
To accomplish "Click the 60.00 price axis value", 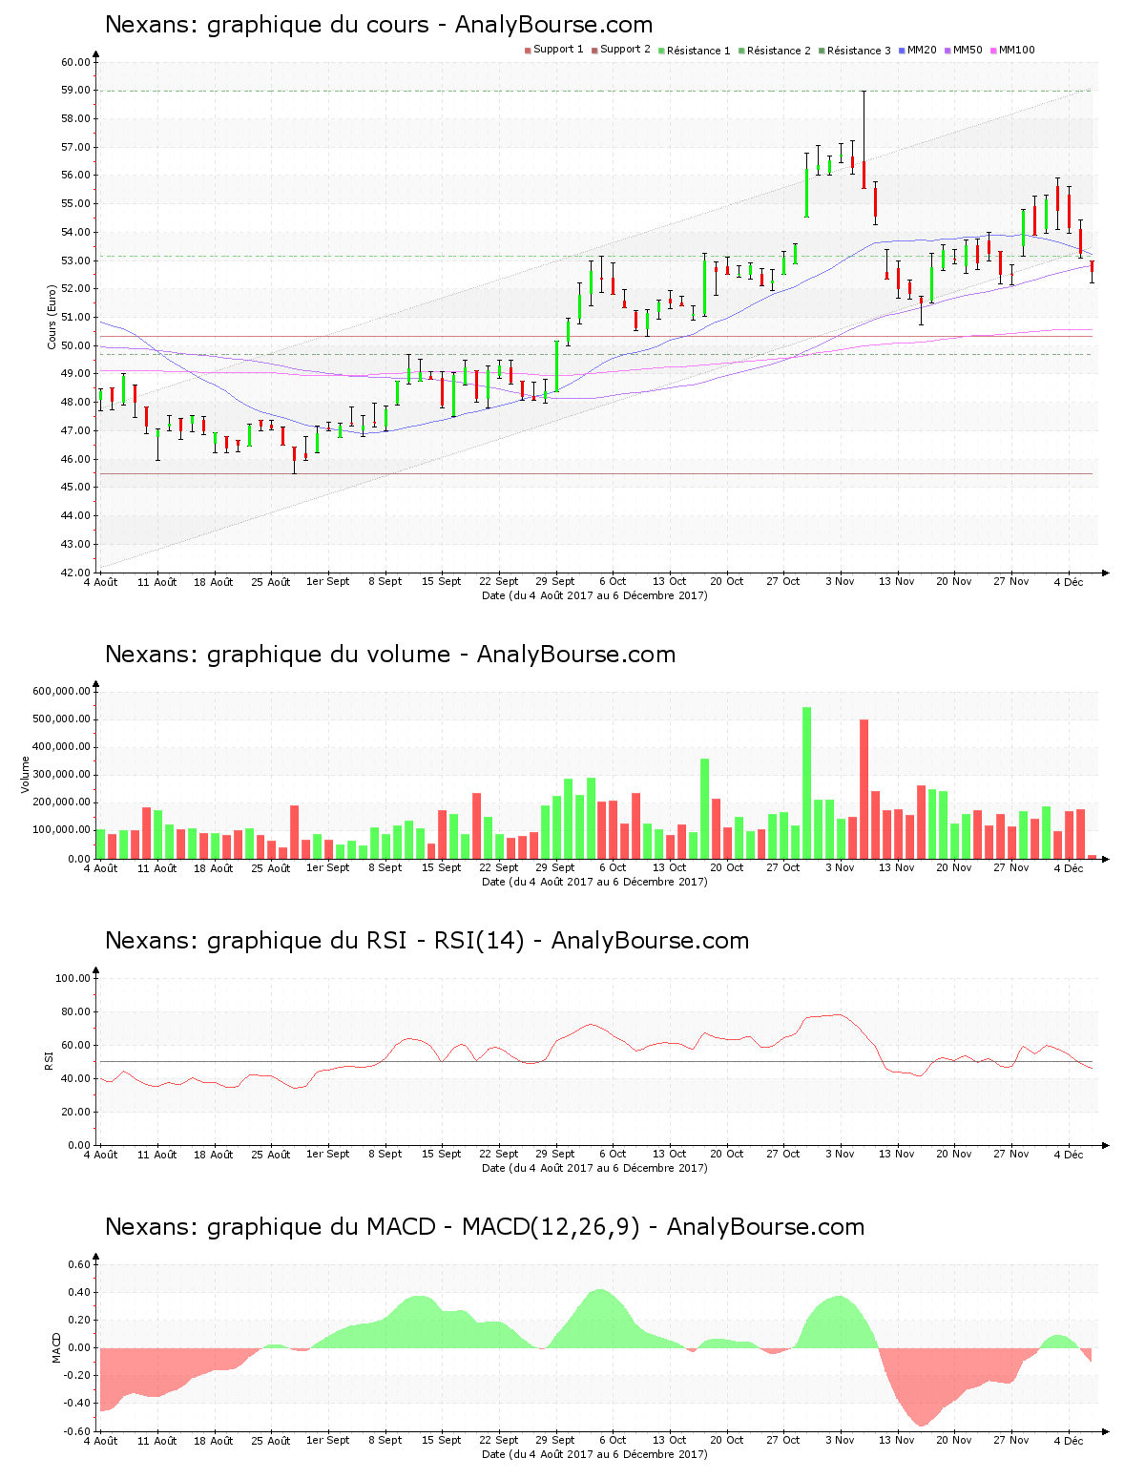I will pyautogui.click(x=75, y=62).
